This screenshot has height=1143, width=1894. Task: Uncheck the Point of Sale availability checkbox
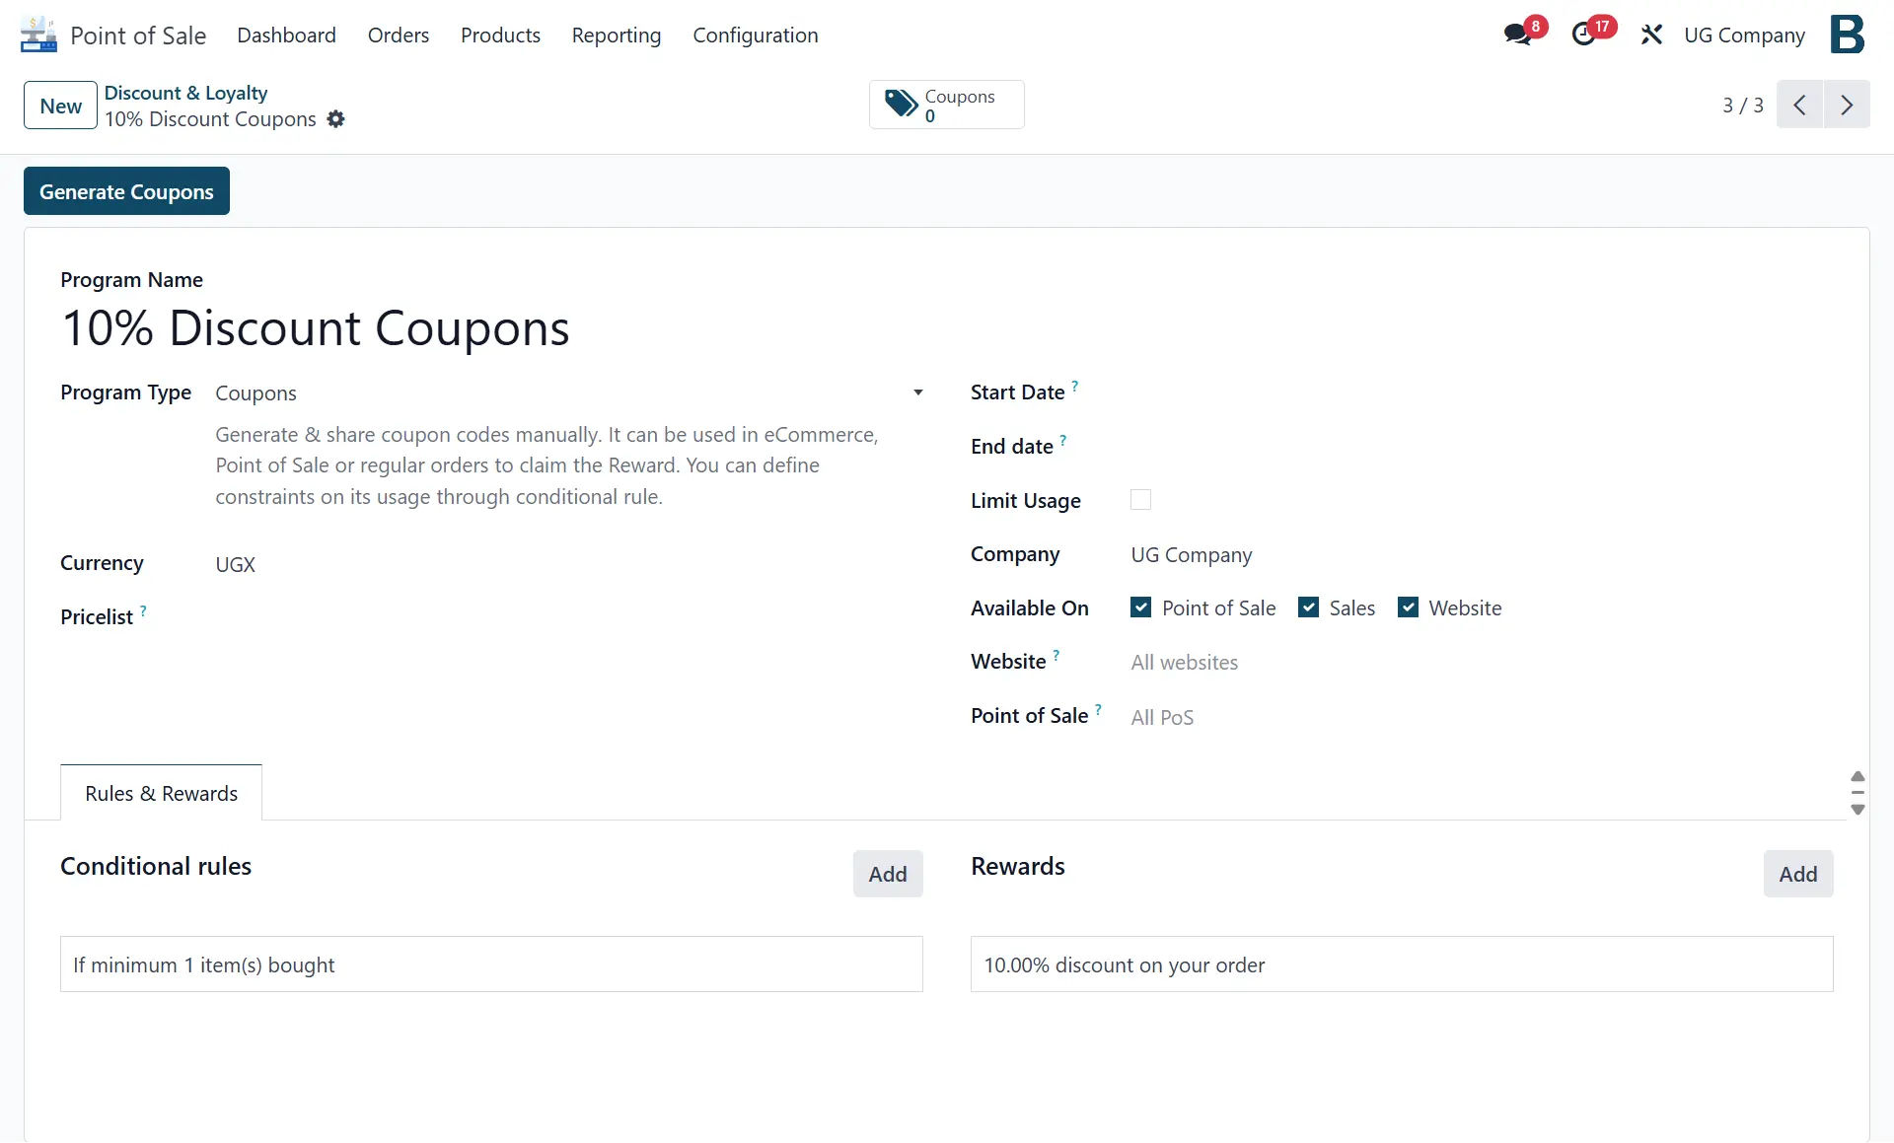pyautogui.click(x=1140, y=607)
